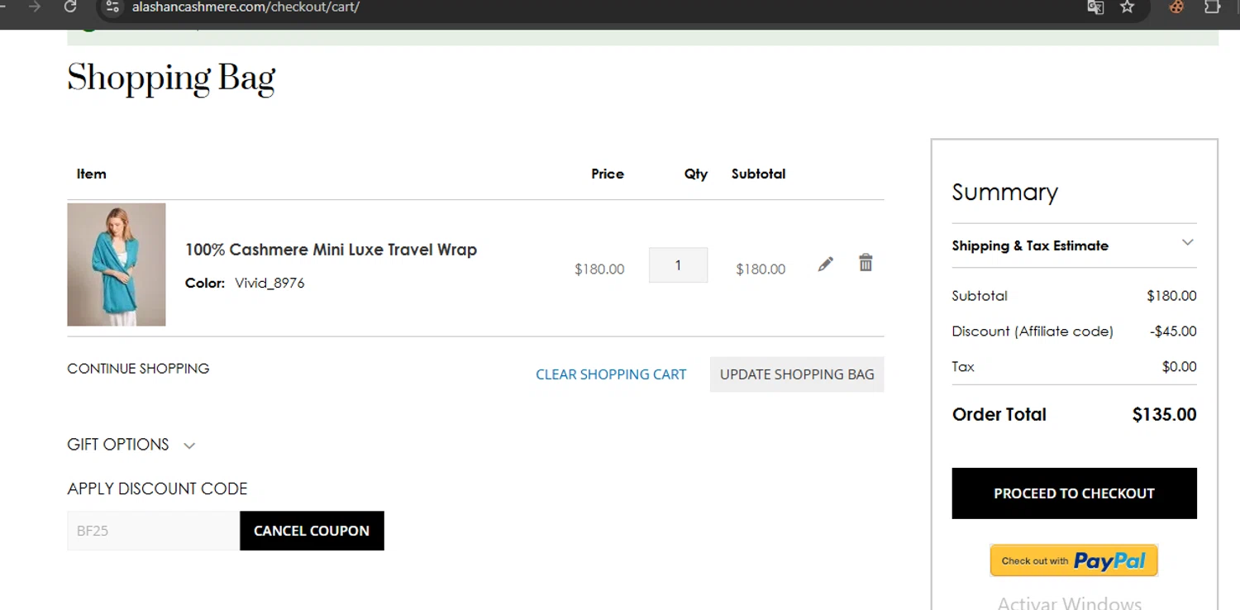View site information icon beside the URL
This screenshot has height=610, width=1240.
point(113,7)
